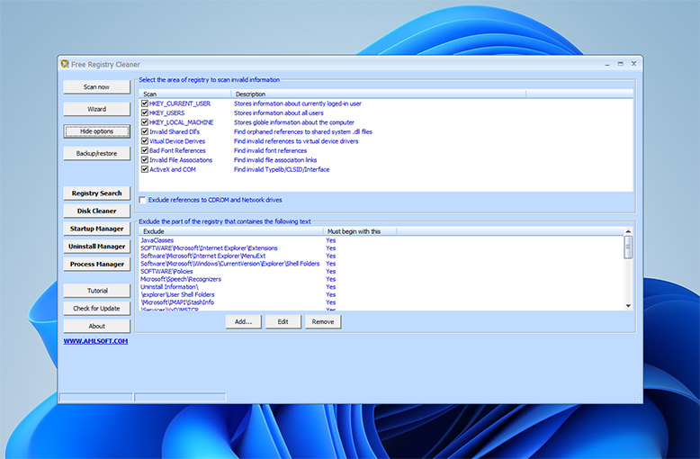Open Registry Search tool
This screenshot has height=459, width=700.
(96, 193)
